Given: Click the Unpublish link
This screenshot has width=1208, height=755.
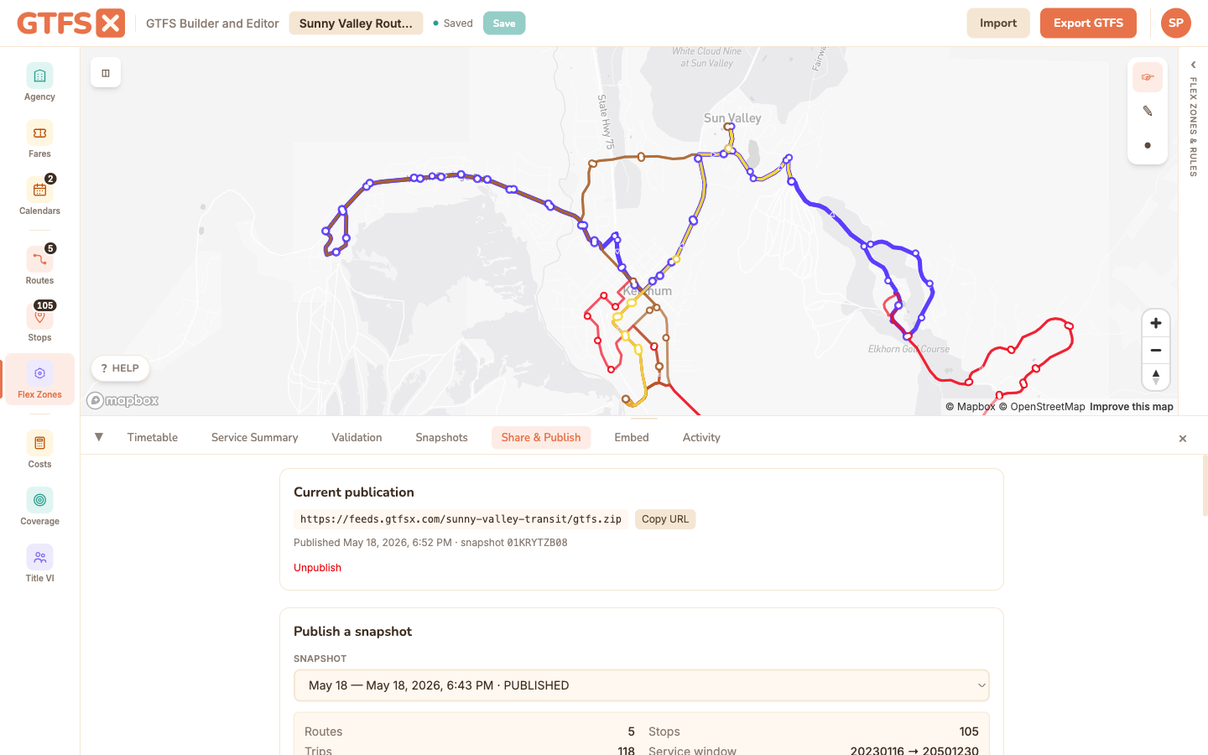Looking at the screenshot, I should (x=317, y=568).
